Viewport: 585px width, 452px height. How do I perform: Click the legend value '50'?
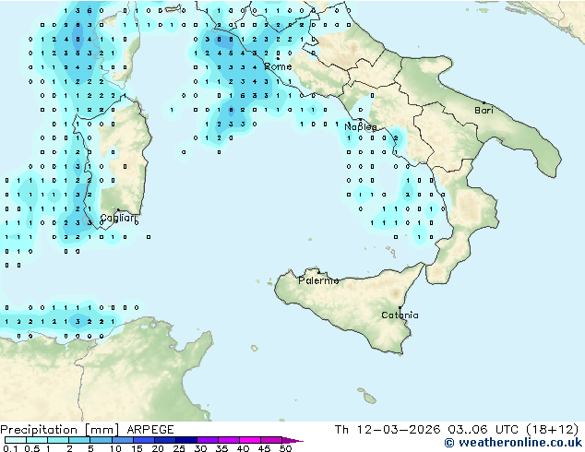pos(285,448)
